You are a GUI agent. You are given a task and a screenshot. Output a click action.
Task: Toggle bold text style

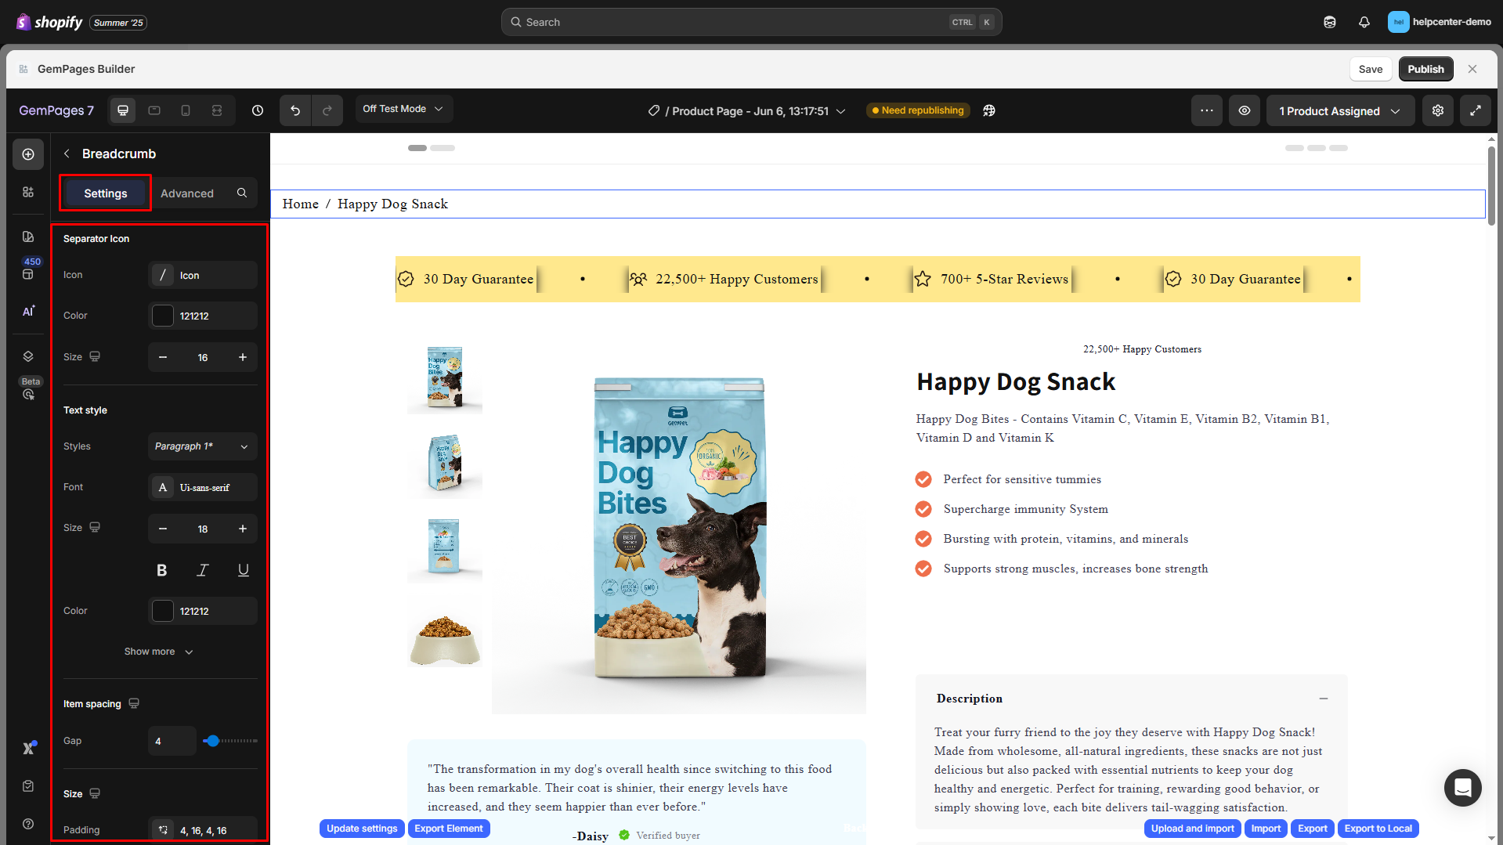(162, 570)
